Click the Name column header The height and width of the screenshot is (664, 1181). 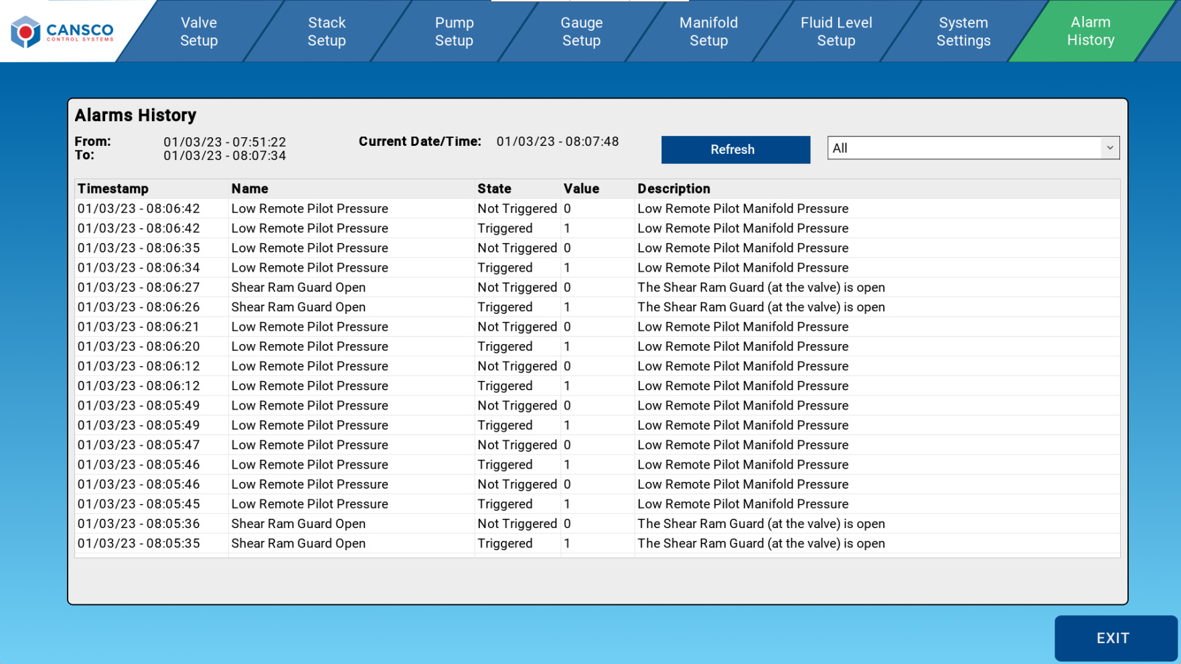point(250,189)
